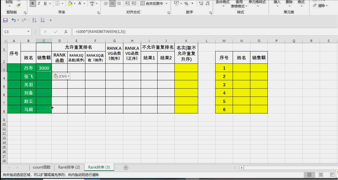This screenshot has height=180, width=338.
Task: Click the 清除 clear button
Action: (321, 6)
